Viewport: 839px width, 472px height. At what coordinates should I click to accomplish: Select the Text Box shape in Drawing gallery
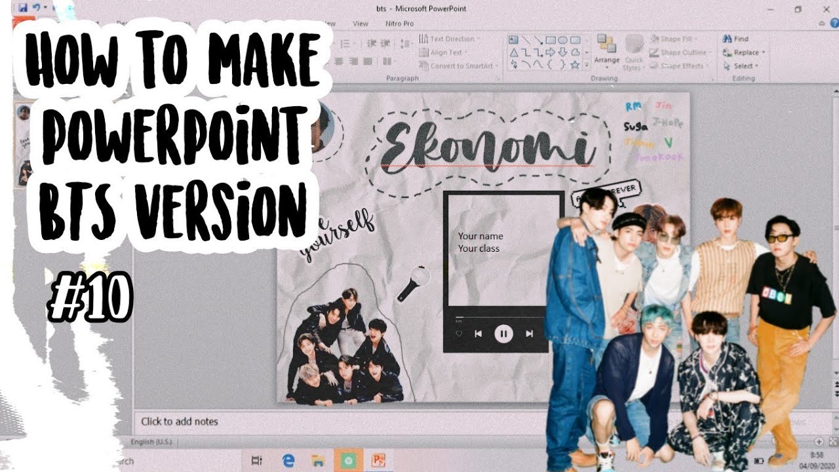(513, 40)
